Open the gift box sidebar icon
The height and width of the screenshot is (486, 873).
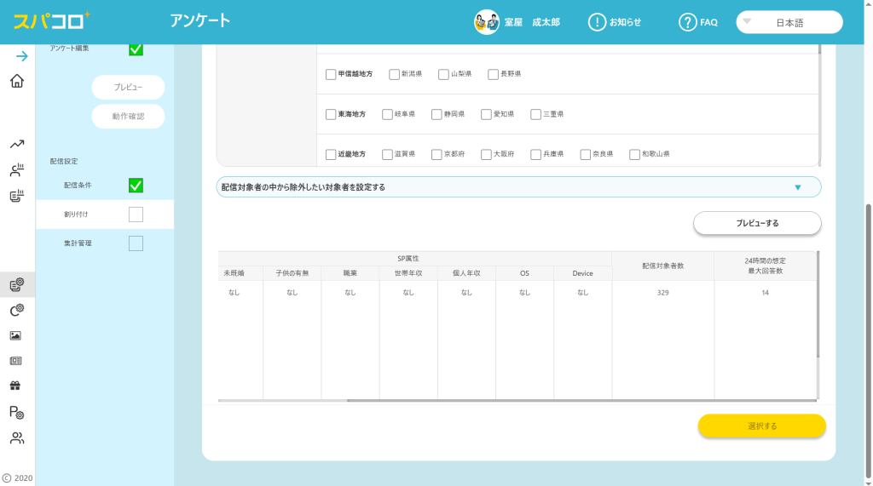15,386
